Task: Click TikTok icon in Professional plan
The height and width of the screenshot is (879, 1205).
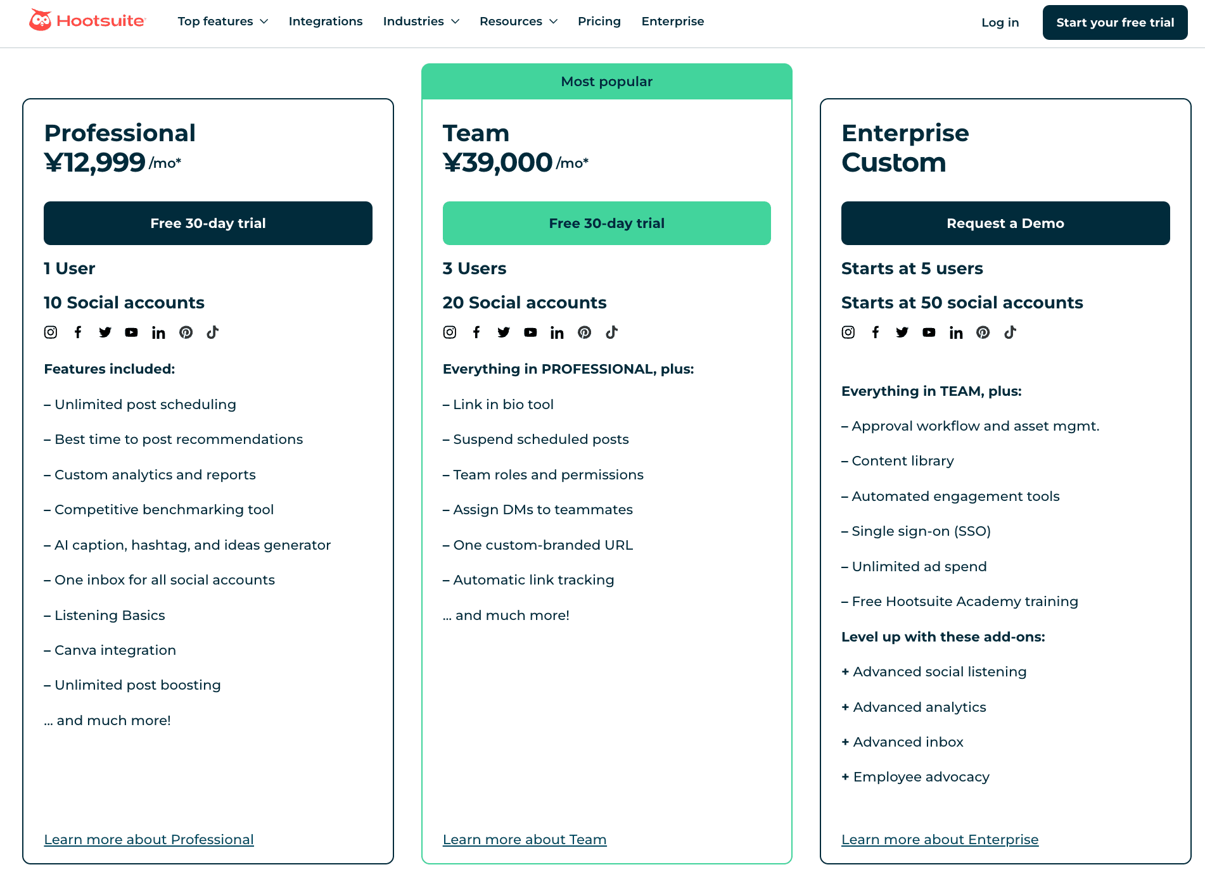Action: tap(213, 332)
